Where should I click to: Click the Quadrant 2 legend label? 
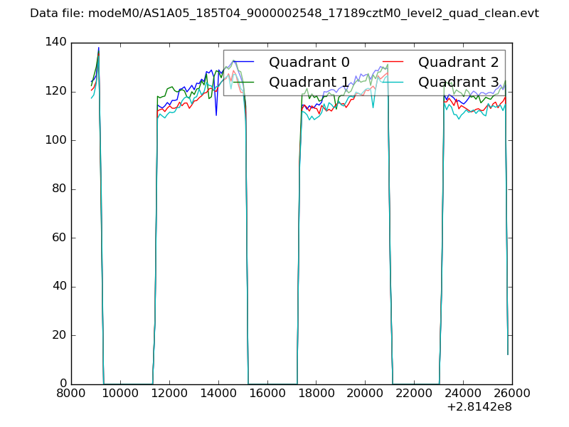pos(458,62)
